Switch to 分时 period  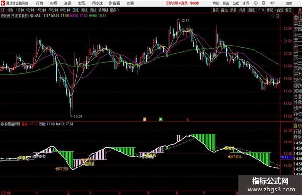(11, 10)
